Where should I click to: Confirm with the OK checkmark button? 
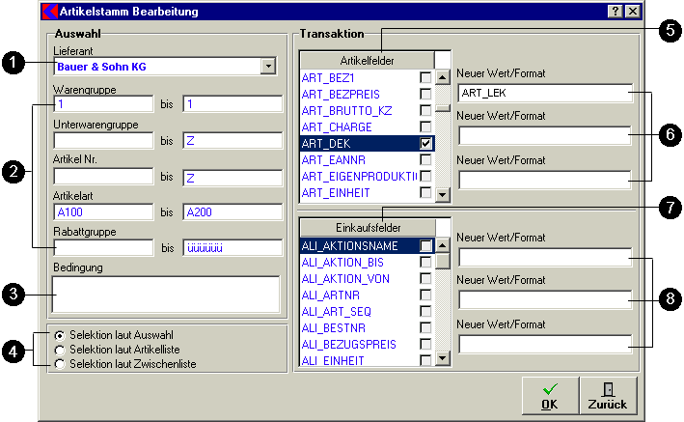[x=550, y=396]
